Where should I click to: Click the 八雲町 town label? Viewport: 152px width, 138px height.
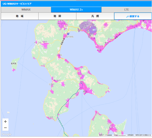(x=59, y=55)
